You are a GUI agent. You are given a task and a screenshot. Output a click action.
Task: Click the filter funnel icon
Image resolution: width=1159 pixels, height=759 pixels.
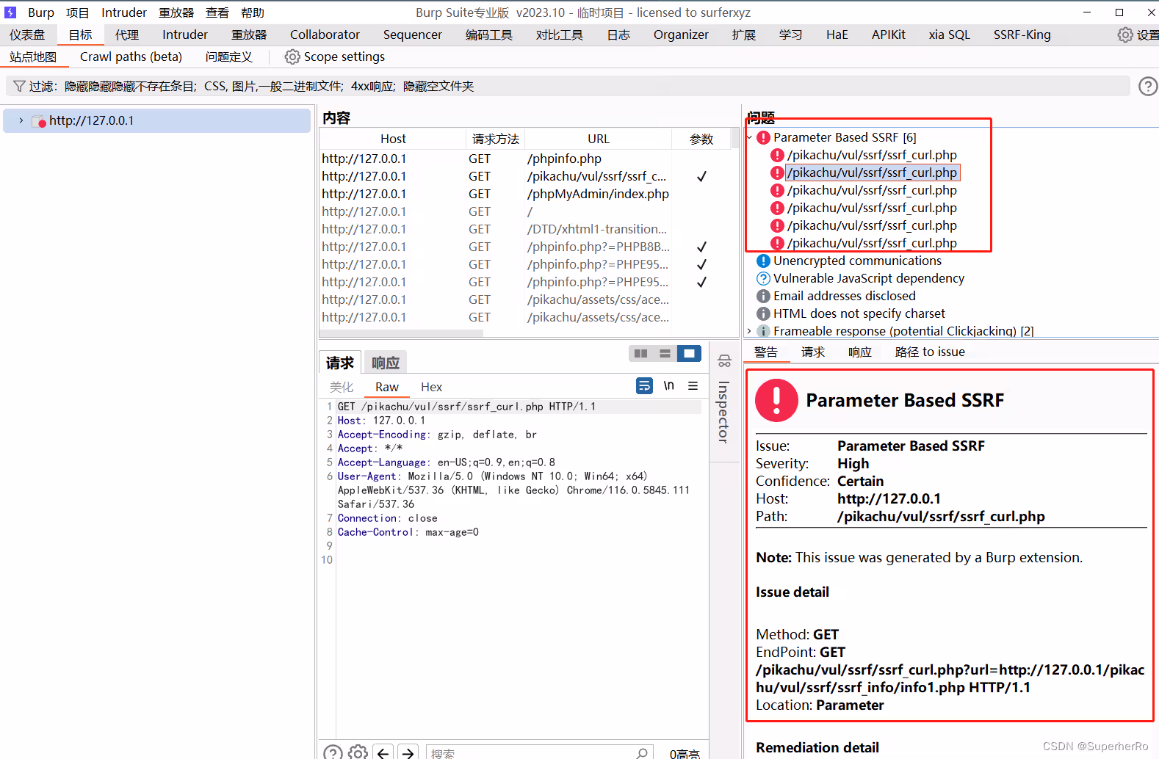click(20, 87)
